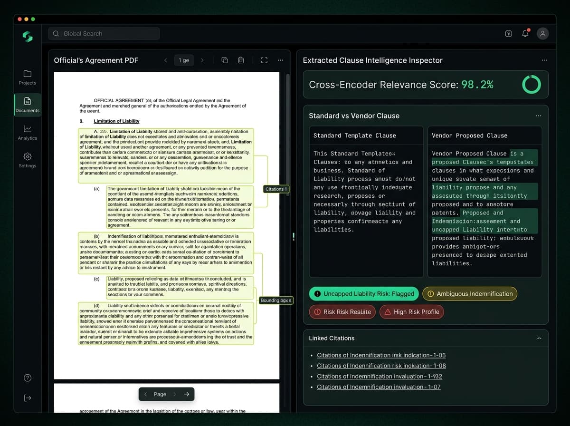Click the alert icon on Ambiguous Indemnification
The height and width of the screenshot is (426, 570).
coord(430,294)
